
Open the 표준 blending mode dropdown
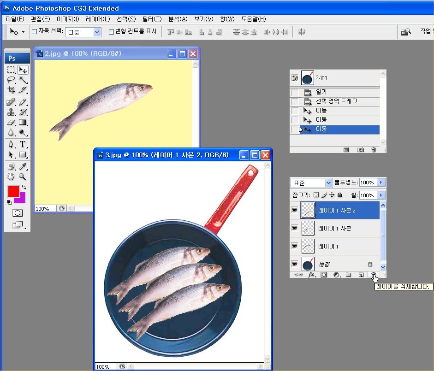click(328, 183)
